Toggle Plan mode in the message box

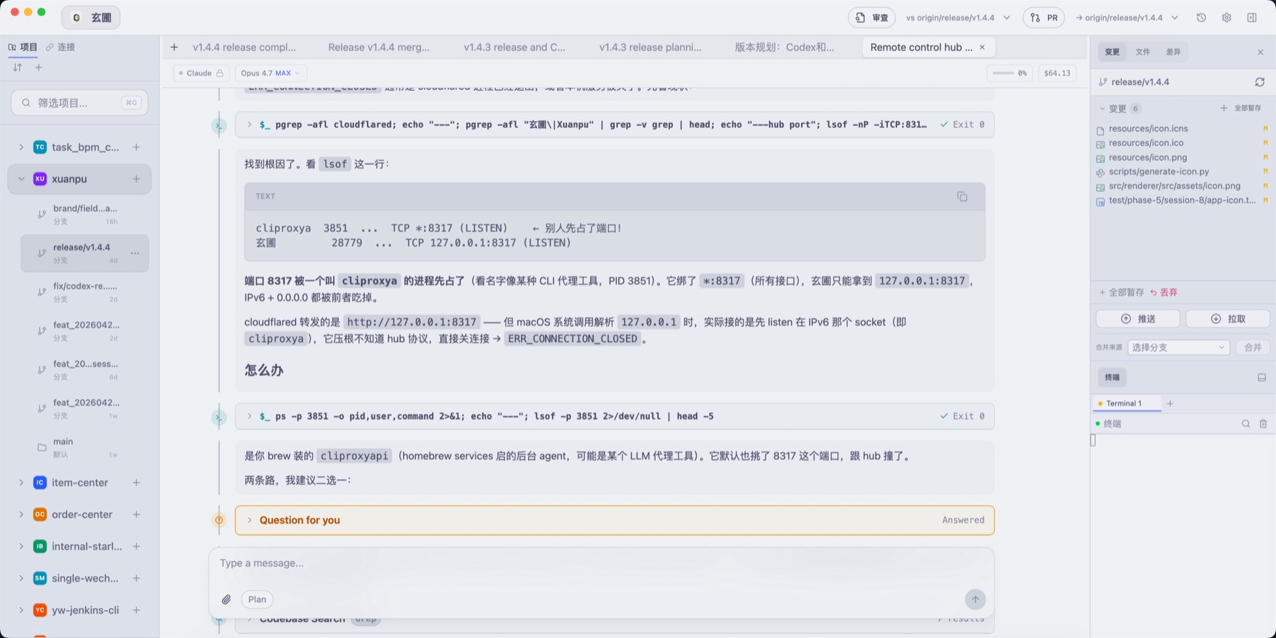[257, 599]
